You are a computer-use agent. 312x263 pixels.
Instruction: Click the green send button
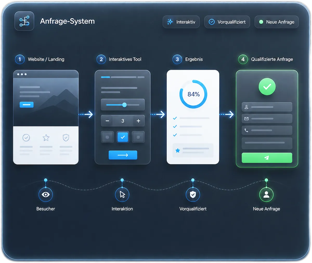click(x=267, y=158)
